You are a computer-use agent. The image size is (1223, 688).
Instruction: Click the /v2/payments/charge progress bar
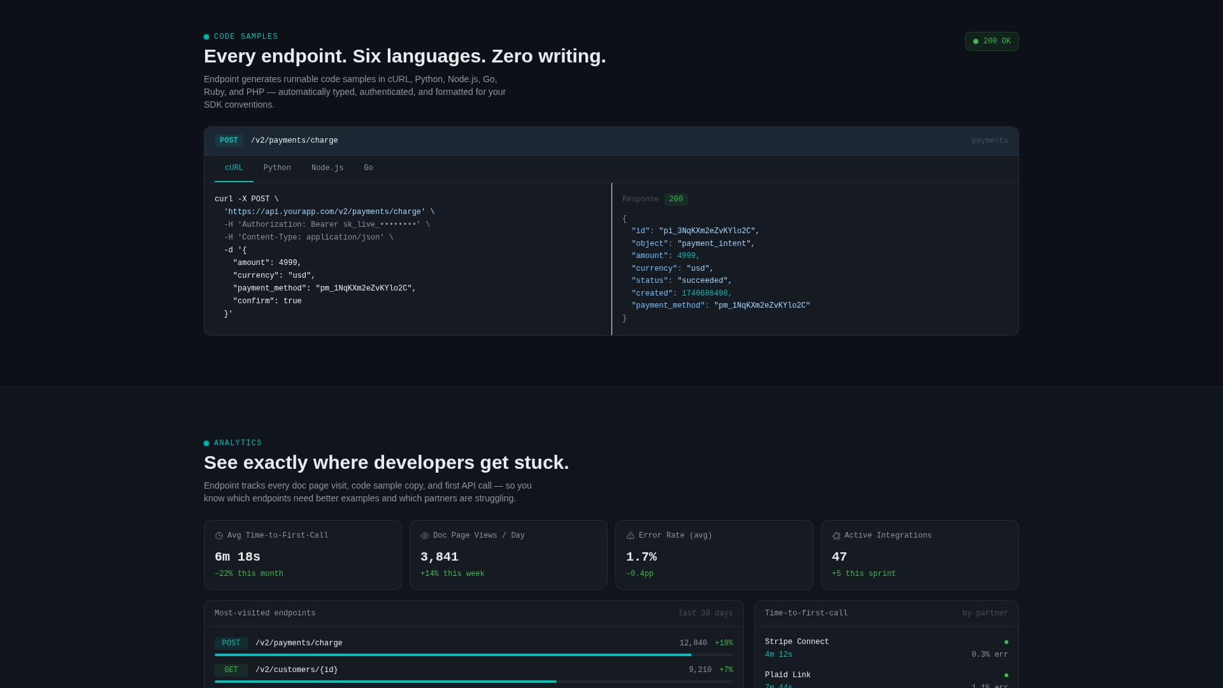pyautogui.click(x=474, y=655)
